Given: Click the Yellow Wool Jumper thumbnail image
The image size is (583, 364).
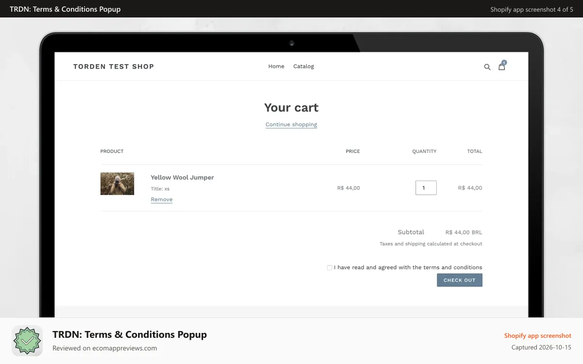Looking at the screenshot, I should [x=117, y=183].
